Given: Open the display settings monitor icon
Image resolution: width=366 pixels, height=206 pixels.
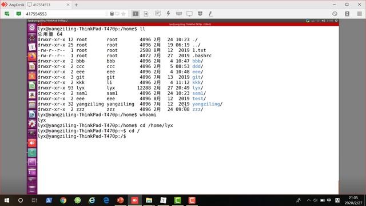Looking at the screenshot, I should 189,14.
